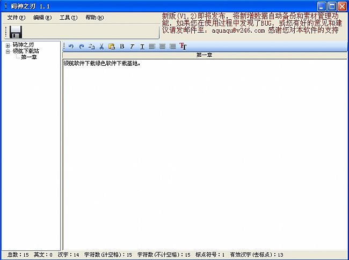Image resolution: width=349 pixels, height=260 pixels.
Task: Align text left
Action: (x=152, y=46)
